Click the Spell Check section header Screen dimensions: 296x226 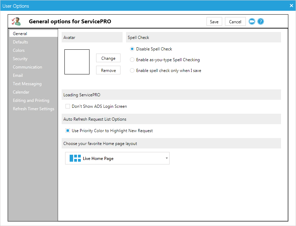pyautogui.click(x=203, y=37)
